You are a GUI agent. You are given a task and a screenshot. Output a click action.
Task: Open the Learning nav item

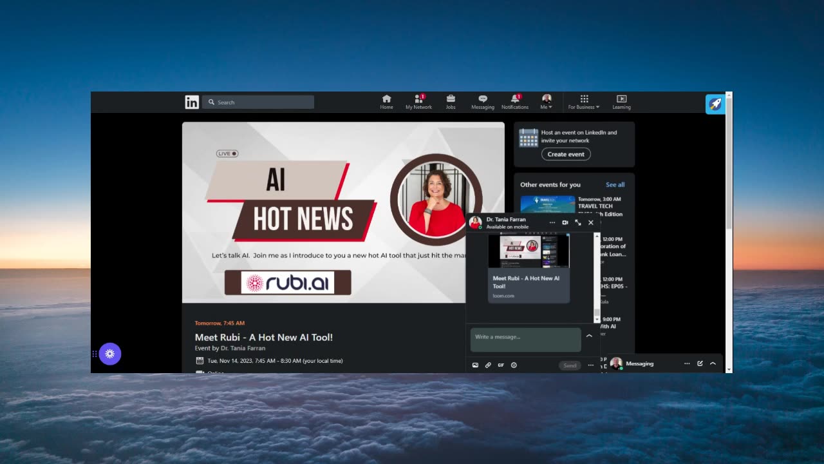tap(621, 102)
